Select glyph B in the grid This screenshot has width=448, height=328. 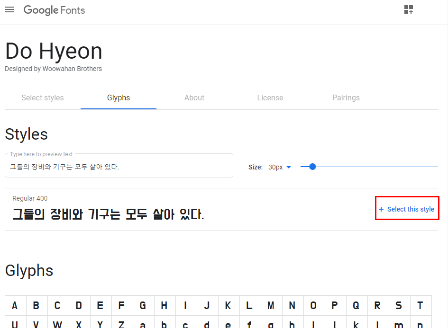(37, 305)
